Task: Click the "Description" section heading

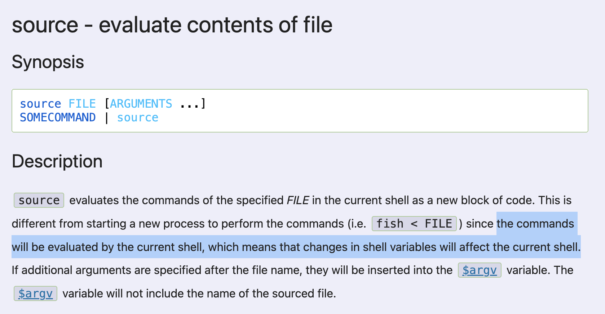Action: [x=57, y=161]
